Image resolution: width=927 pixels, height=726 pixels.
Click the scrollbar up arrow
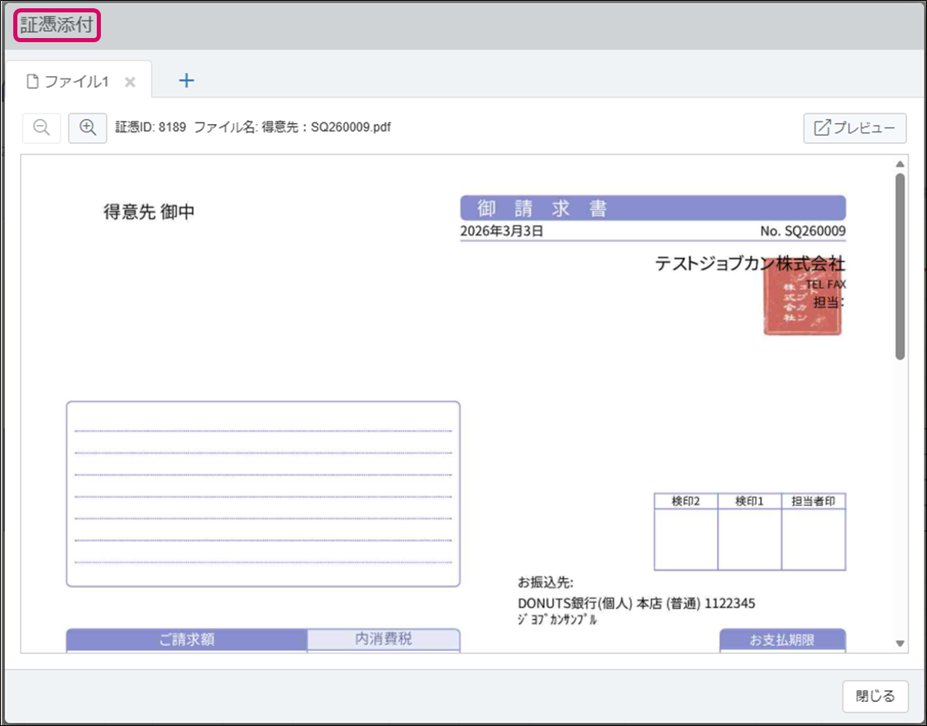pyautogui.click(x=901, y=164)
